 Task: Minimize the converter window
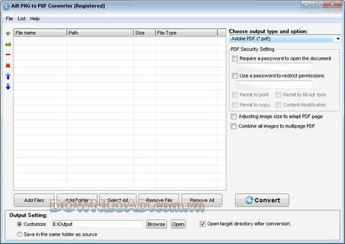point(307,5)
